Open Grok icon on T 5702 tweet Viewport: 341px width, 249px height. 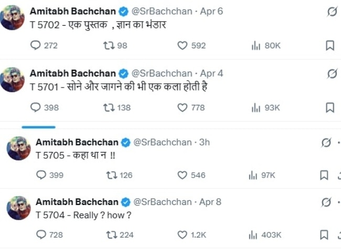tap(332, 13)
